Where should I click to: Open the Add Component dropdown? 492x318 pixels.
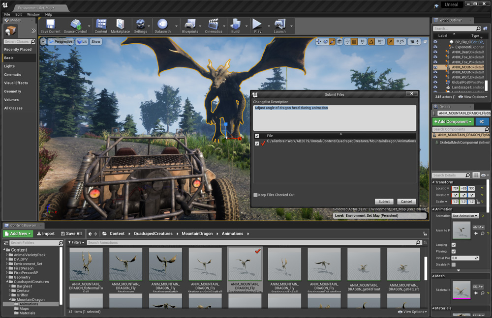click(x=453, y=121)
